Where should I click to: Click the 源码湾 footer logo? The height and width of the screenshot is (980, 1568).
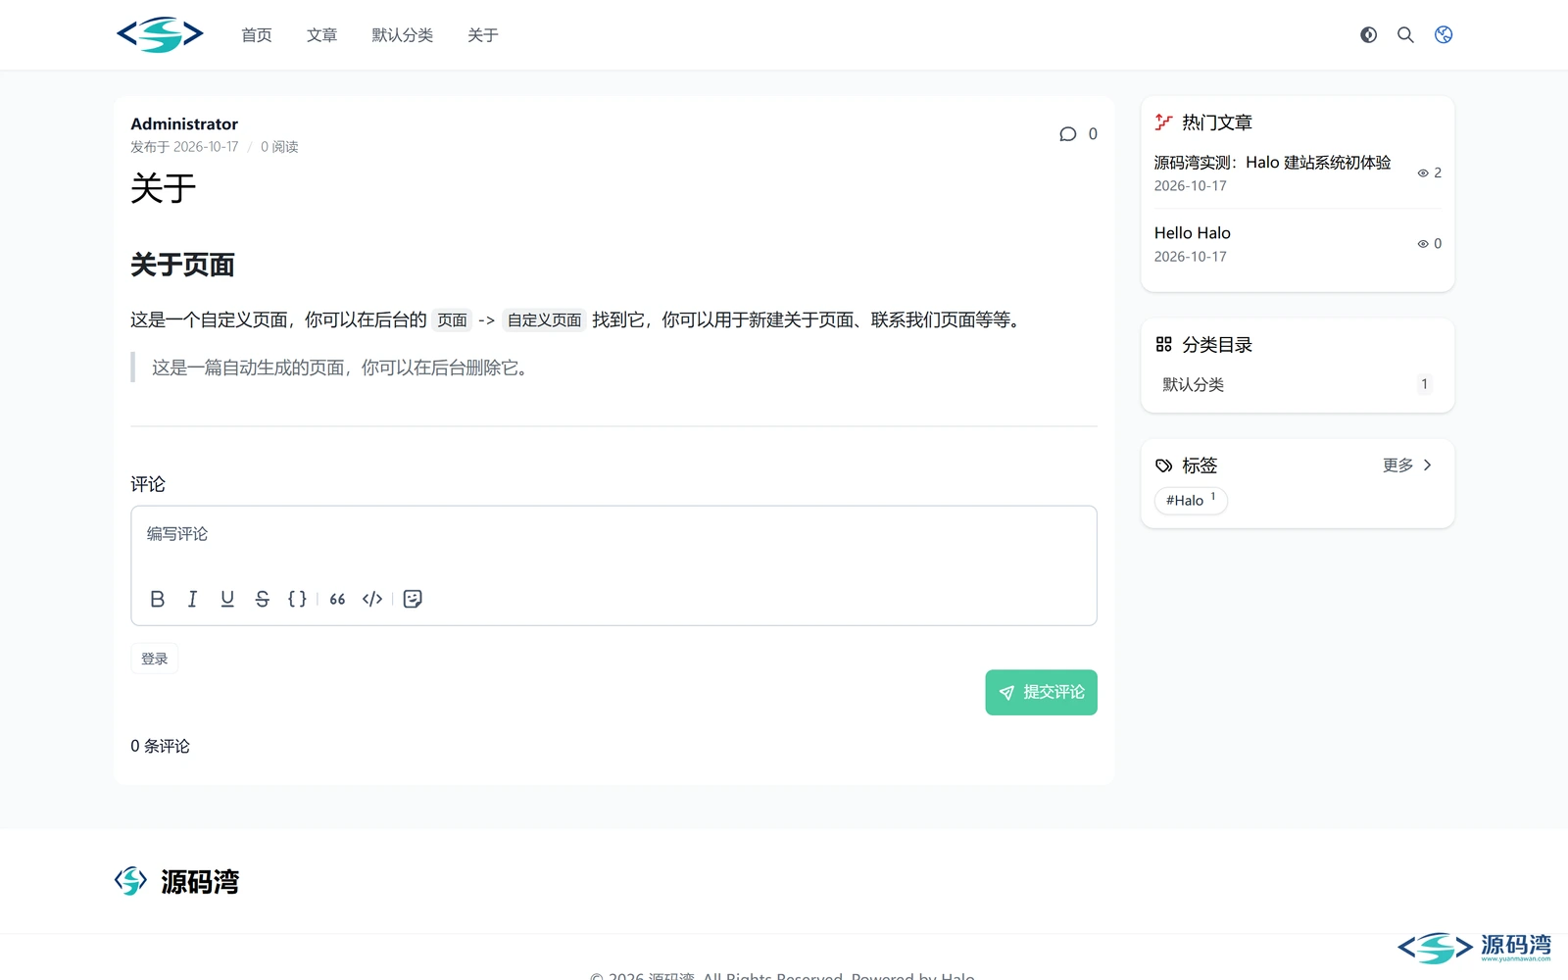(176, 882)
